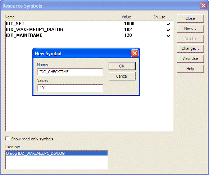Click the Close button in Resource Symbols

point(190,18)
